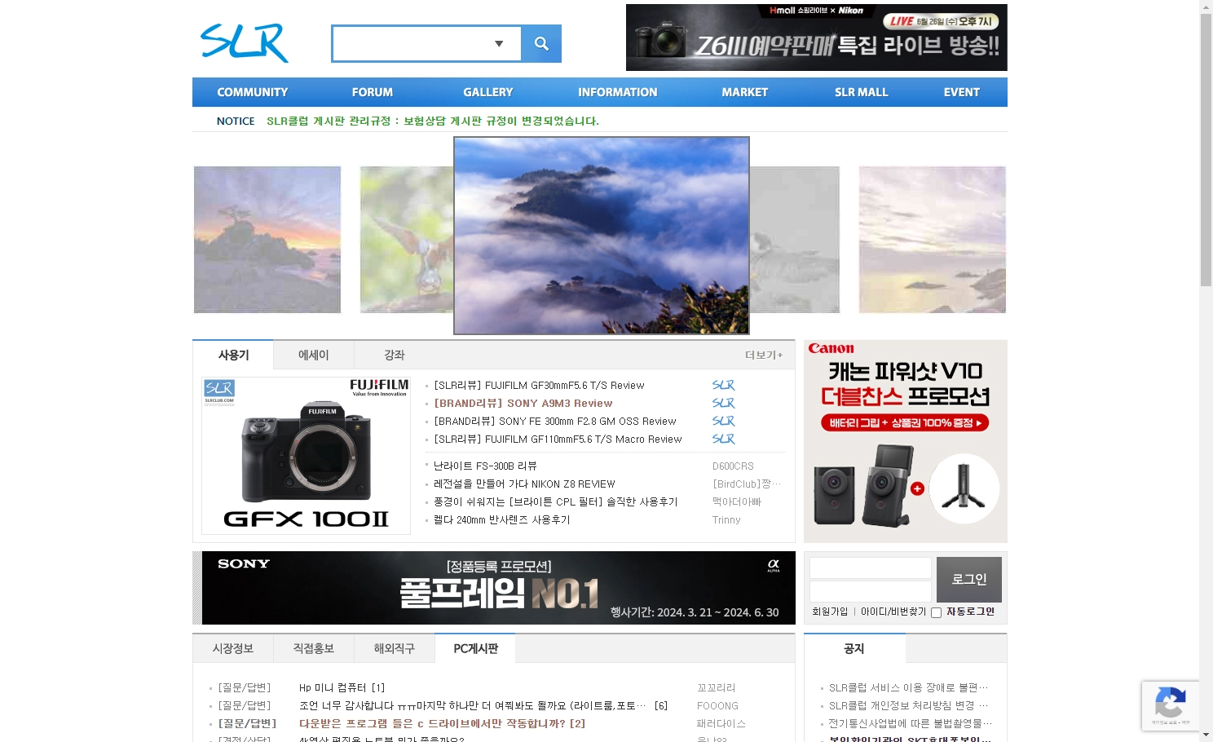Open the COMMUNITY menu
The height and width of the screenshot is (742, 1213).
click(x=253, y=92)
